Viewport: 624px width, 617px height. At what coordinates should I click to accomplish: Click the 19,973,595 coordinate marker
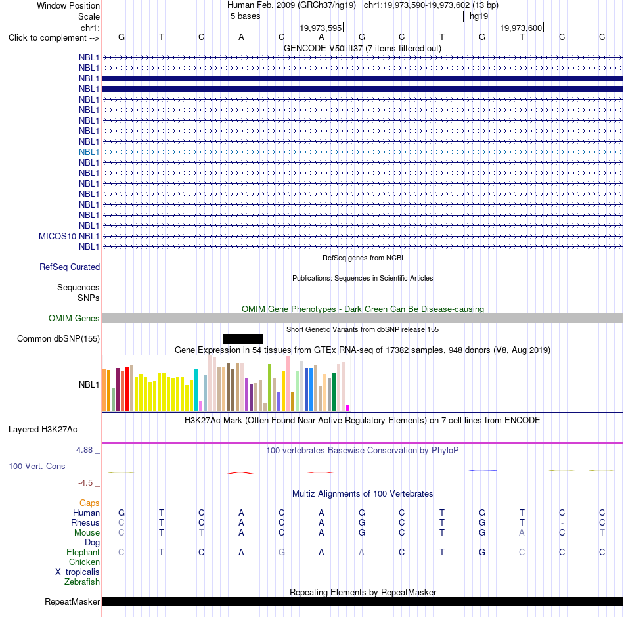[321, 28]
